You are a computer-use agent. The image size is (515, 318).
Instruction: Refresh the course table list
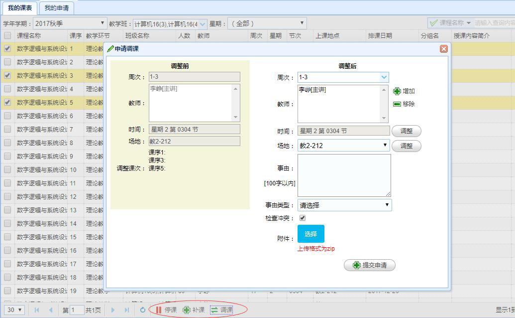point(143,310)
